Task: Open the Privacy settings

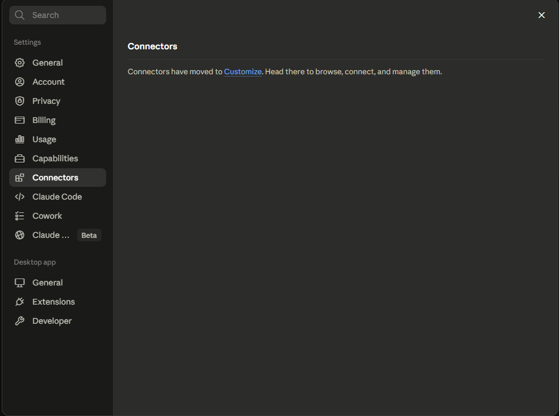Action: (x=57, y=101)
